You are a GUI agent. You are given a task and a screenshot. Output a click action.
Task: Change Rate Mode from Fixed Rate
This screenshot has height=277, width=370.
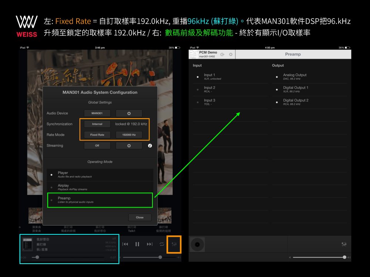click(x=97, y=135)
